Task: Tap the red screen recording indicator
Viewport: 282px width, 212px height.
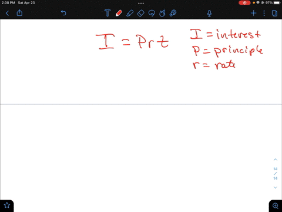Action: click(x=244, y=3)
